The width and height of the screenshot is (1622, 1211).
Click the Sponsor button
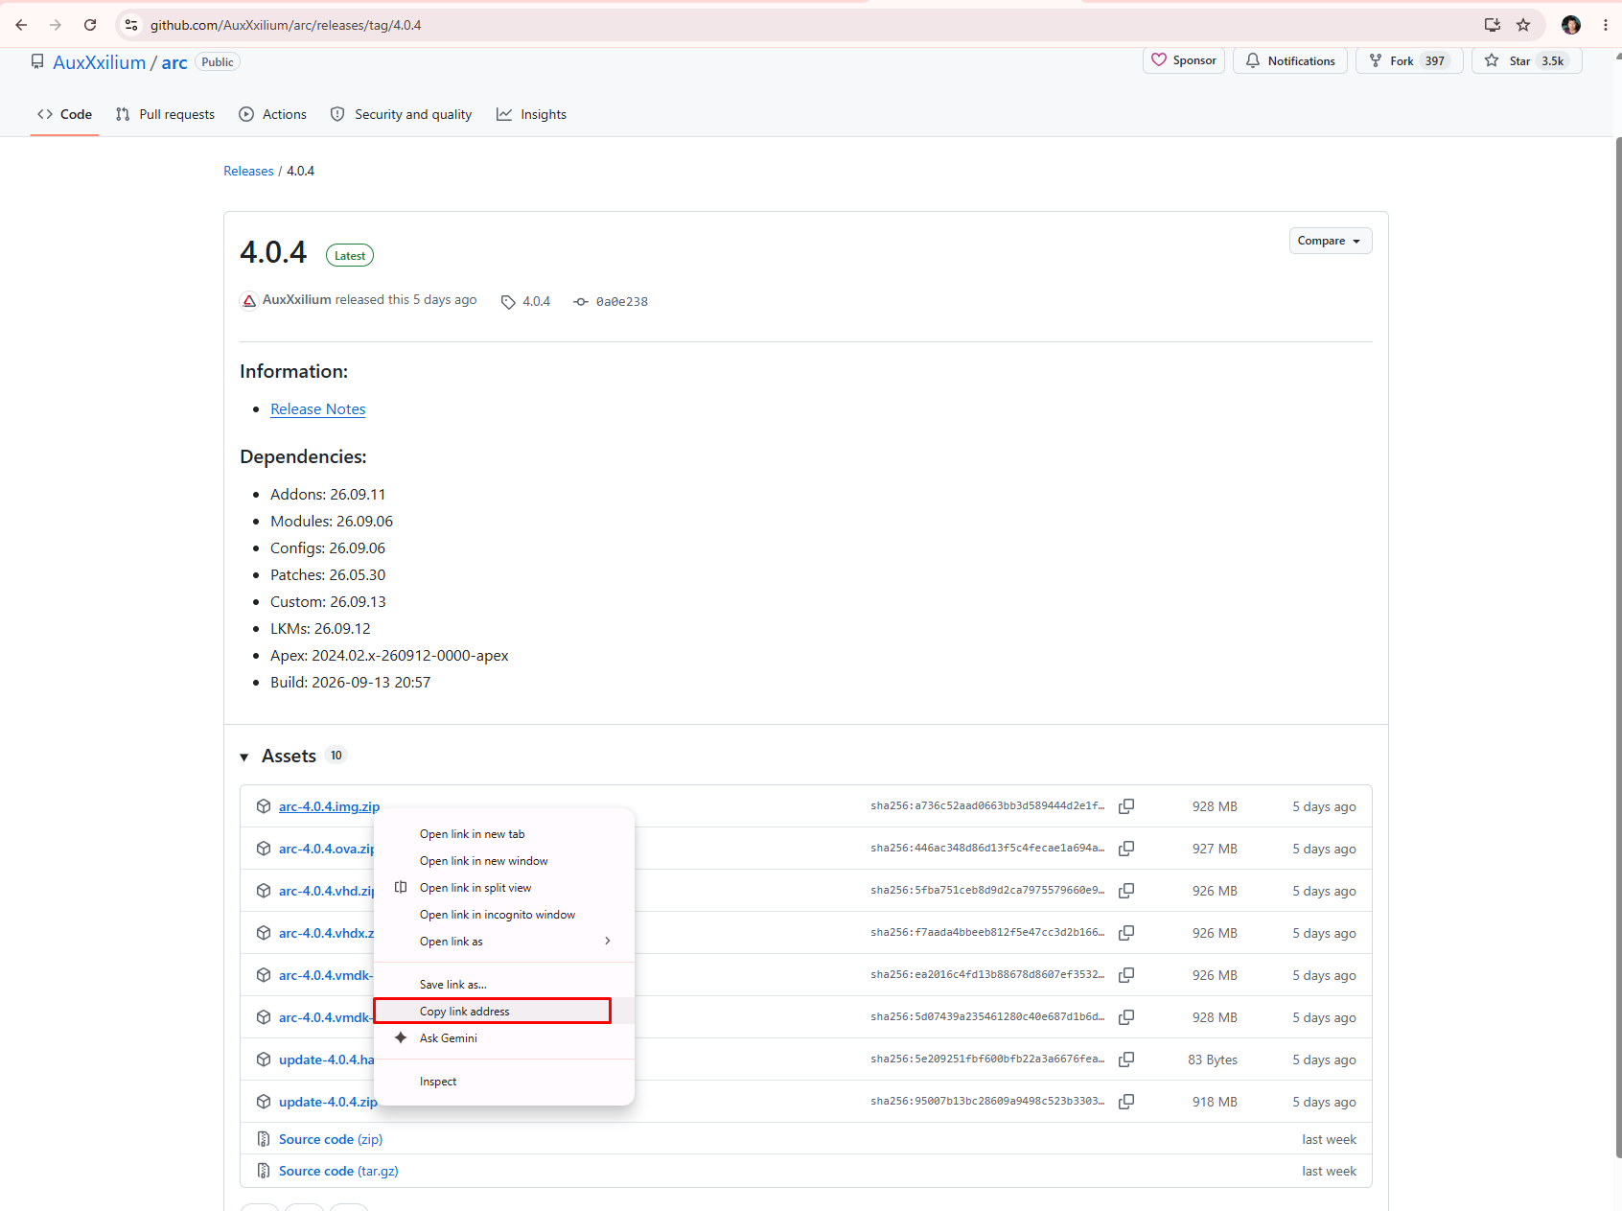pyautogui.click(x=1184, y=60)
